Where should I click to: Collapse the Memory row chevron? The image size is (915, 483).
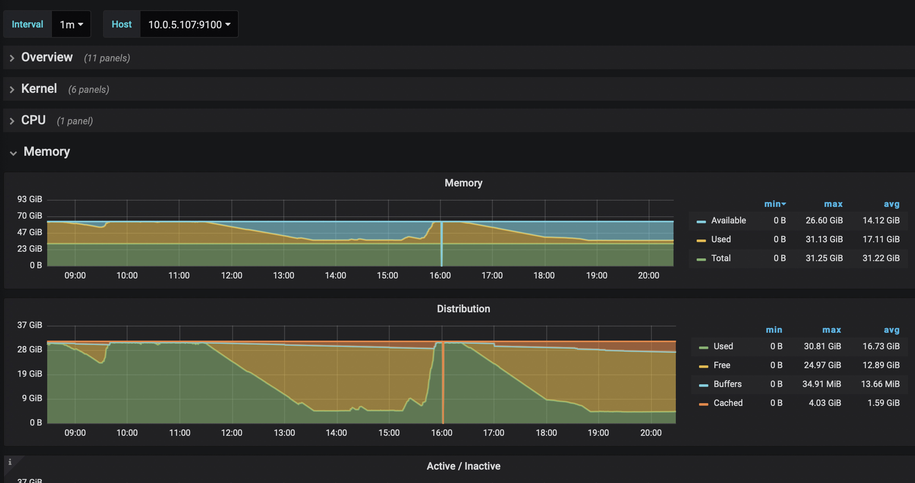(x=13, y=153)
